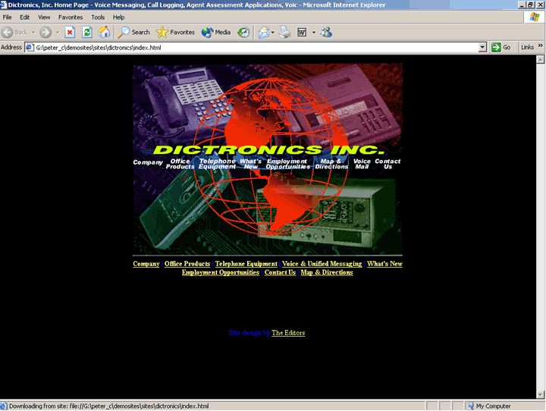Open History clock icon
This screenshot has width=546, height=411.
point(243,33)
